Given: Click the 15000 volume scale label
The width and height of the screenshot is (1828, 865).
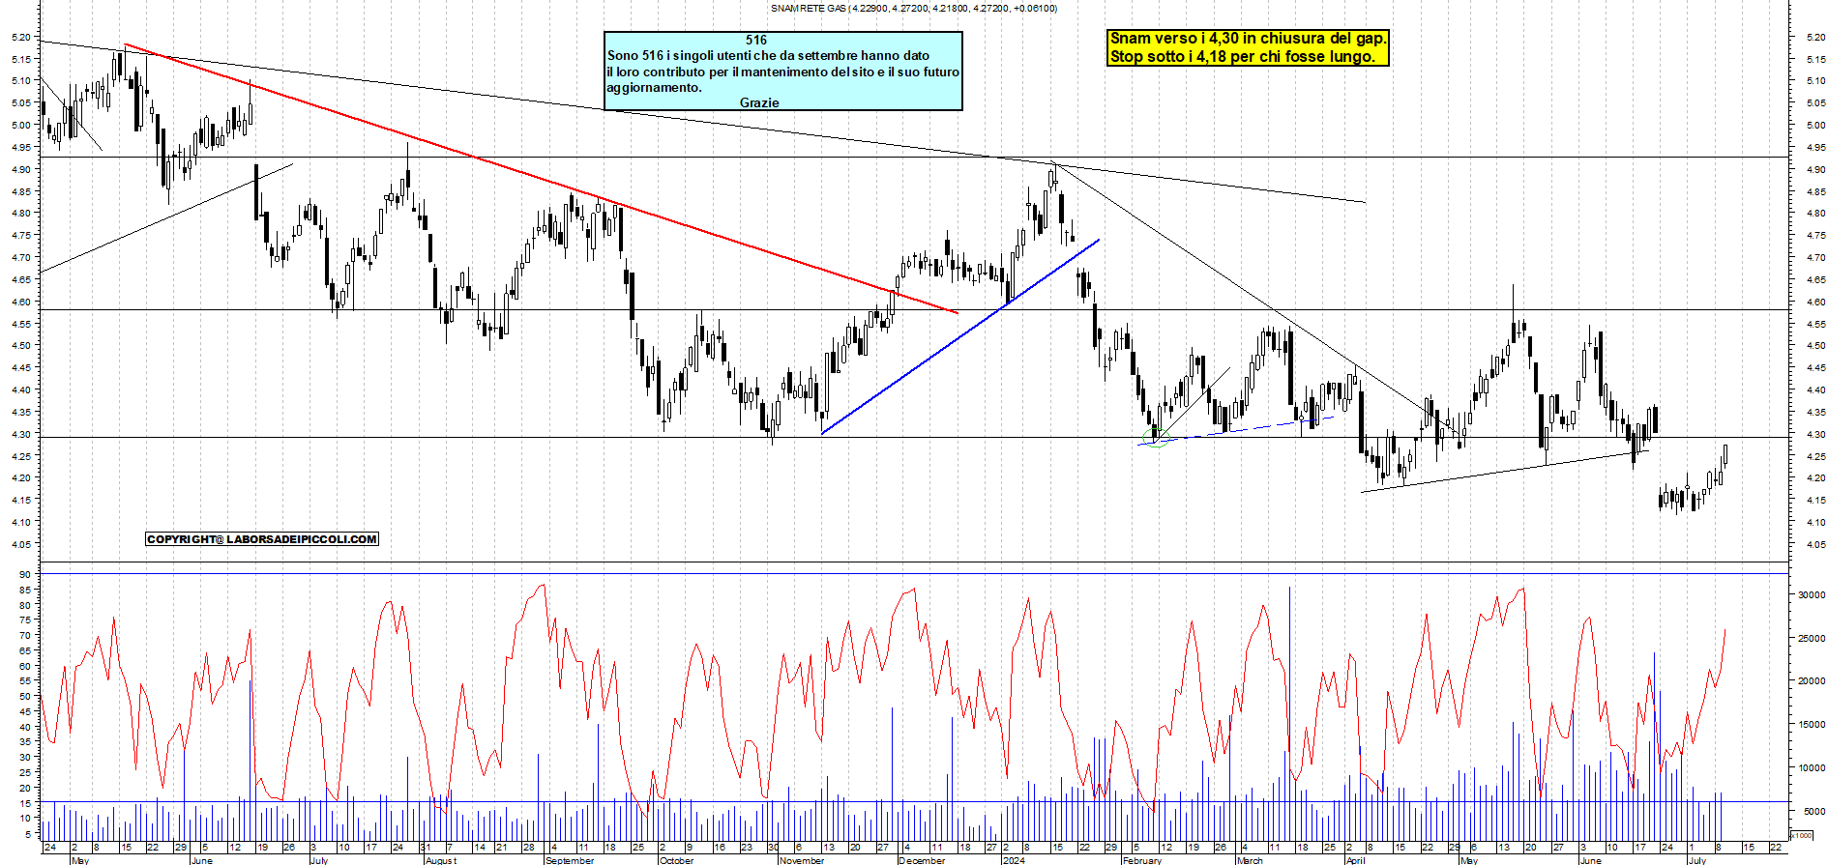Looking at the screenshot, I should [x=1811, y=725].
